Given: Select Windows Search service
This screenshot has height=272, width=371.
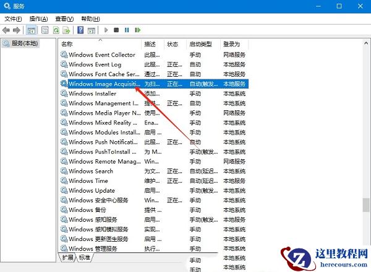Looking at the screenshot, I should [x=154, y=171].
